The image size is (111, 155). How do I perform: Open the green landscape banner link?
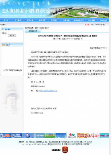coord(50,135)
